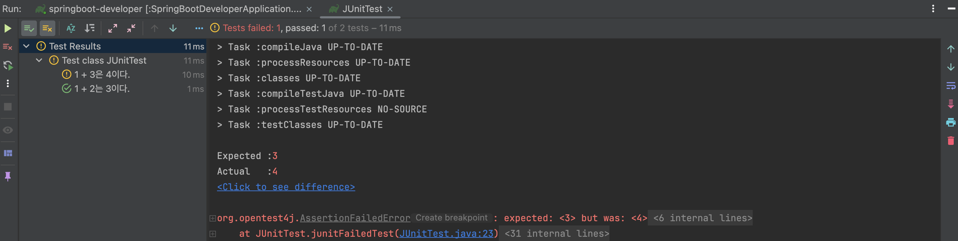Toggle the Show Ignored tests filter
Image resolution: width=958 pixels, height=241 pixels.
[47, 29]
